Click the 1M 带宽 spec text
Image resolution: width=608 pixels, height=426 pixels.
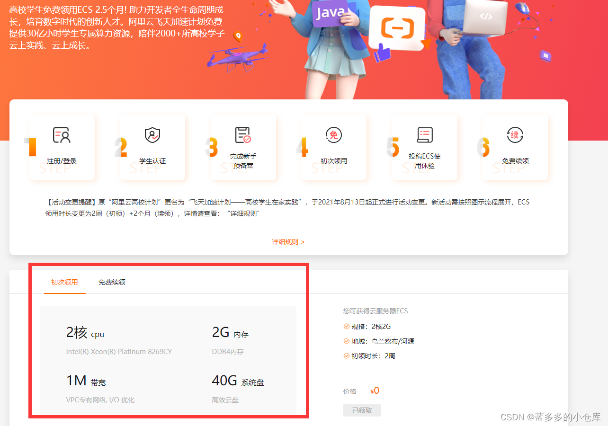pyautogui.click(x=86, y=381)
